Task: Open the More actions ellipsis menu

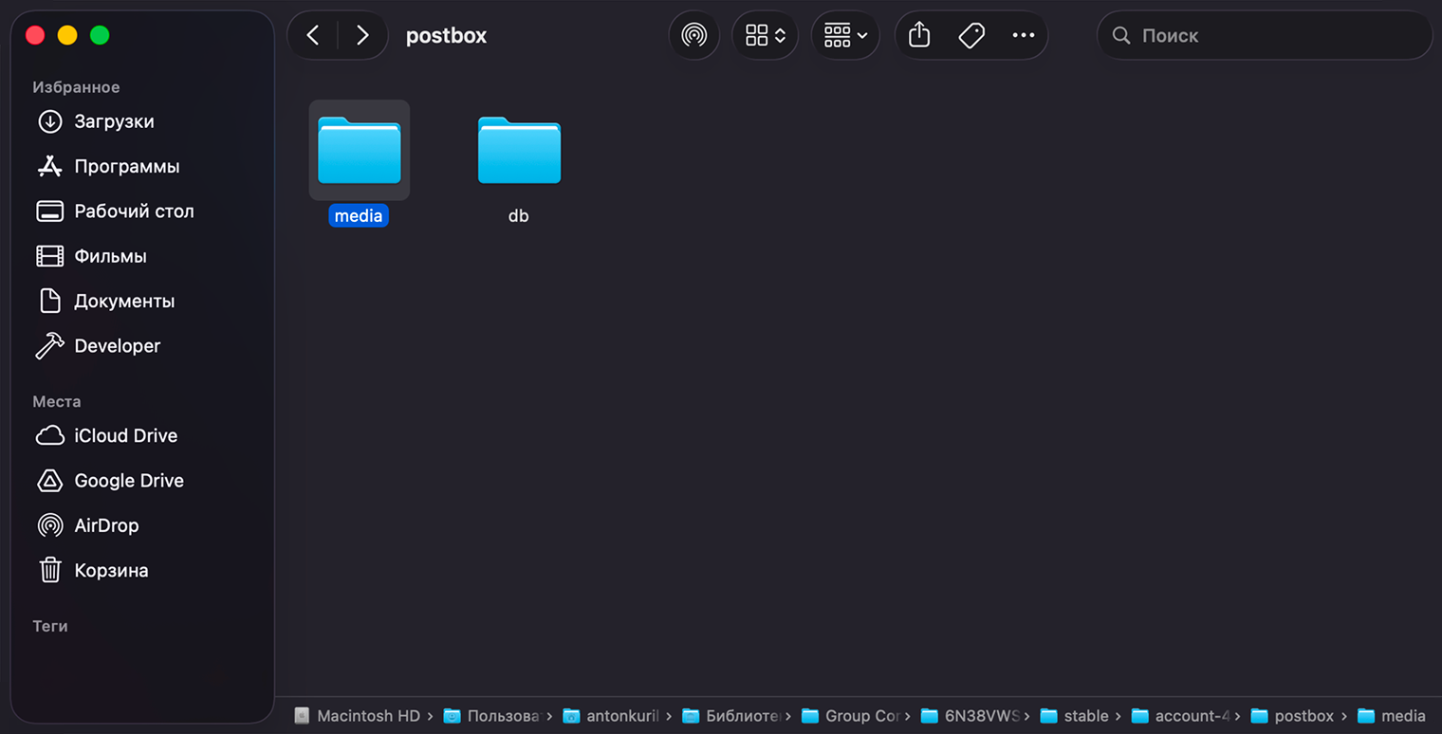Action: point(1023,36)
